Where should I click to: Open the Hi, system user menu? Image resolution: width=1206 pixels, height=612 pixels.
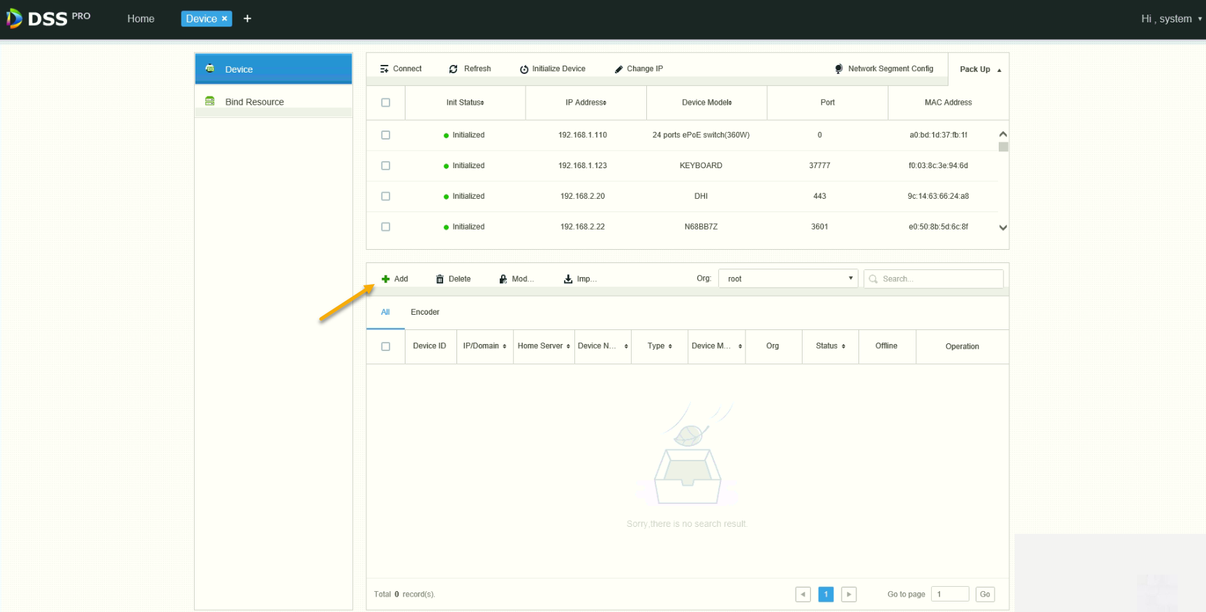(x=1170, y=19)
